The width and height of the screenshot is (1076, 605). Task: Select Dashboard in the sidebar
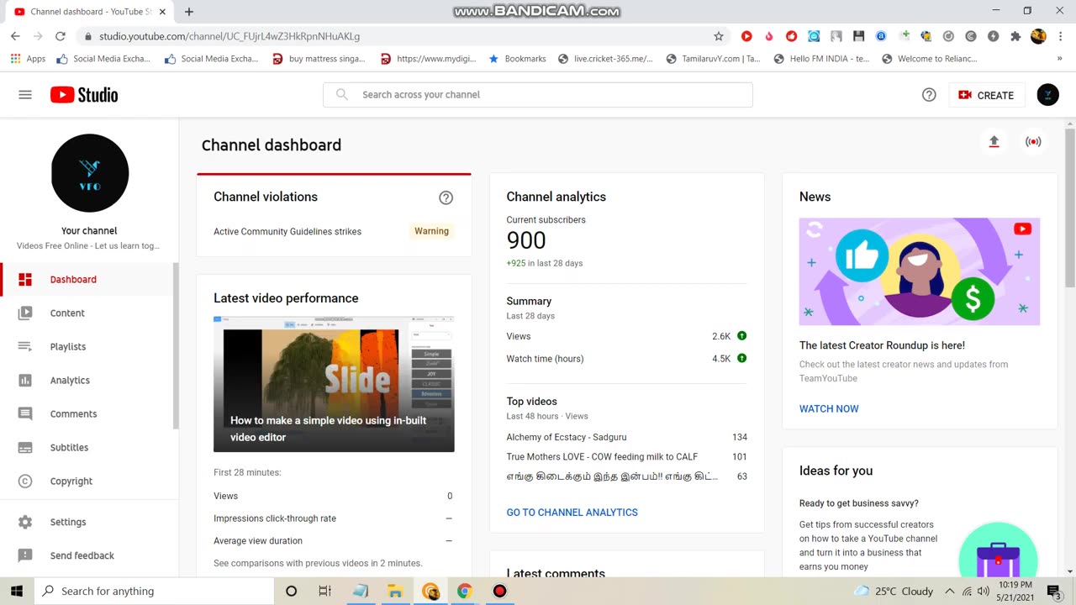pos(87,279)
